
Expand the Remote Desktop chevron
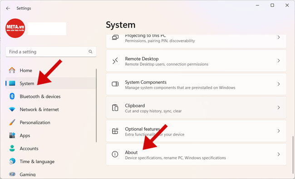pos(279,61)
